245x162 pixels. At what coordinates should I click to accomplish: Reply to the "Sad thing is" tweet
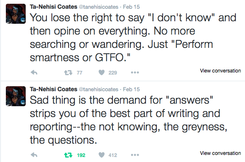pos(34,155)
